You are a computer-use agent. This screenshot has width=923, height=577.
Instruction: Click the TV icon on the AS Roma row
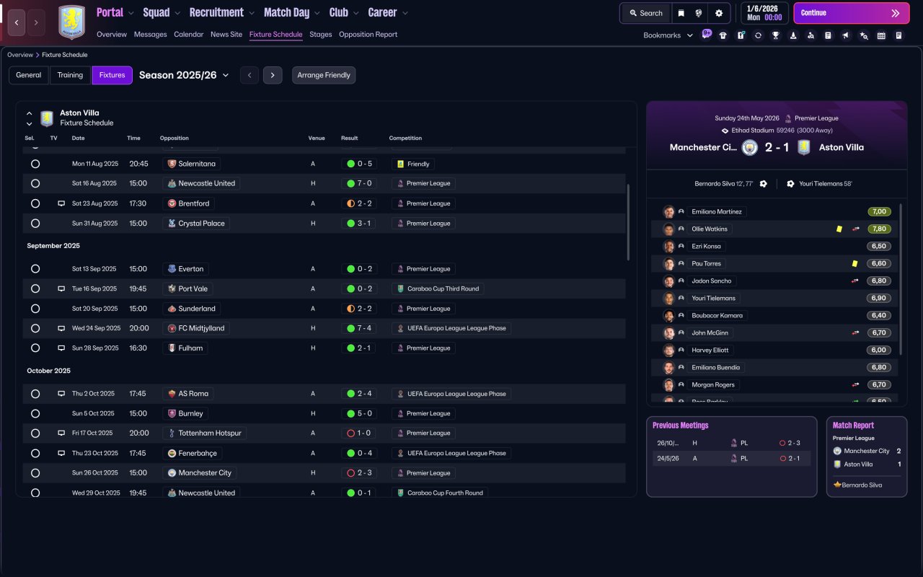[61, 394]
